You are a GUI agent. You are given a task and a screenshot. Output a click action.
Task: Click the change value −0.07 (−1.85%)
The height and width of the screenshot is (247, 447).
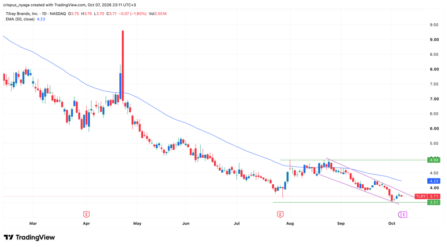[x=133, y=14]
